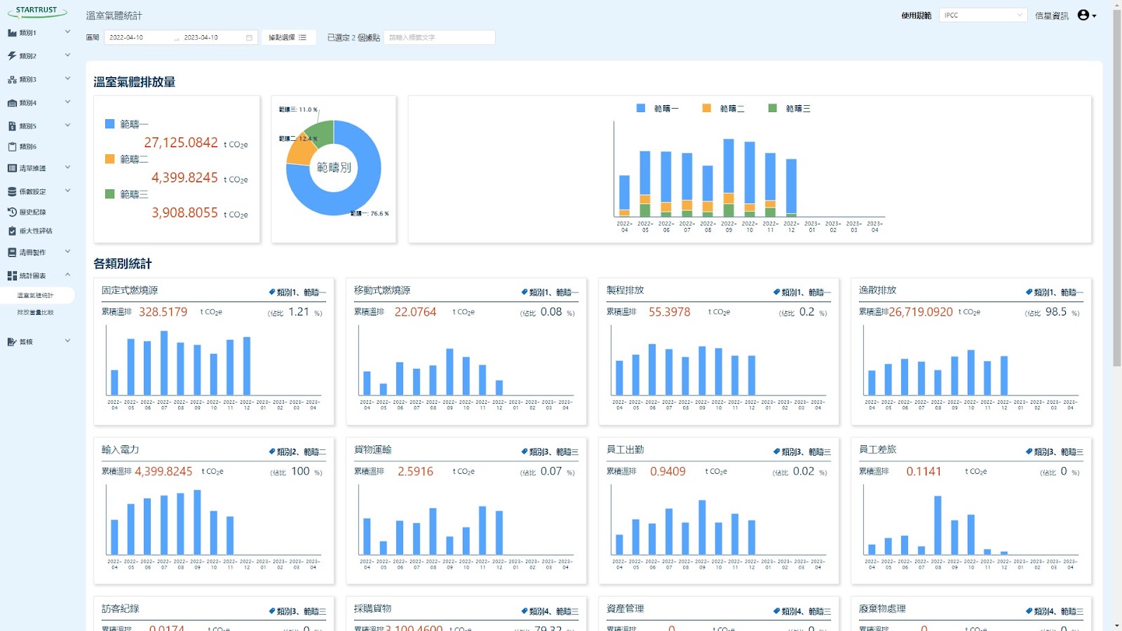Click the orange 範疇二 swatch in the emissions summary
Image resolution: width=1122 pixels, height=631 pixels.
[109, 159]
